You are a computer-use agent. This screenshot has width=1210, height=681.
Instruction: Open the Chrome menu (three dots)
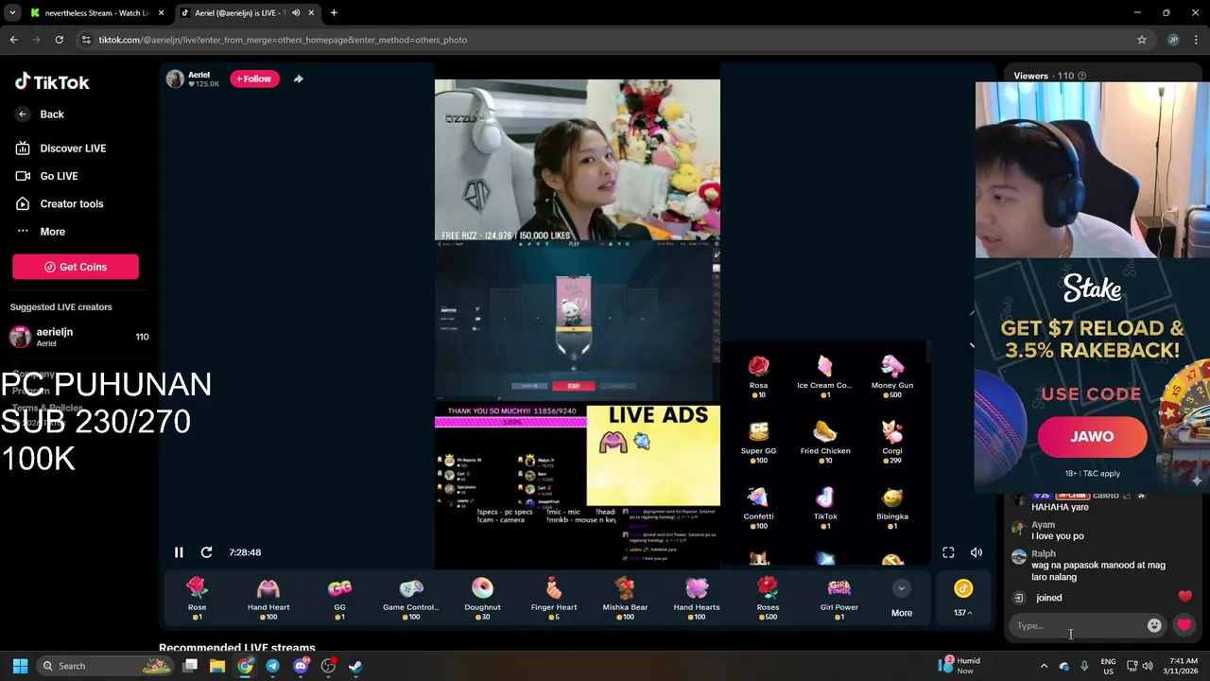[1197, 40]
